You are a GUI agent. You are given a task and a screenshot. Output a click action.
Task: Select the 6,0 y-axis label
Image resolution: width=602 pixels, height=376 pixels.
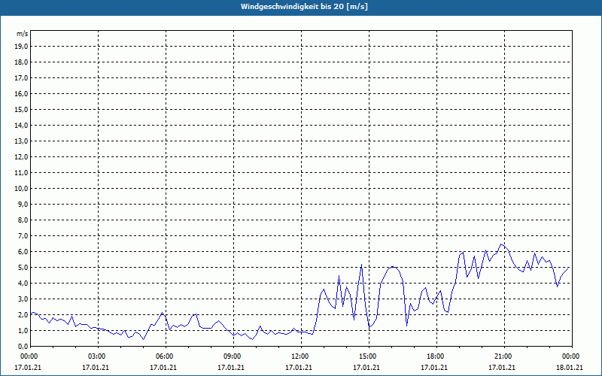23,252
